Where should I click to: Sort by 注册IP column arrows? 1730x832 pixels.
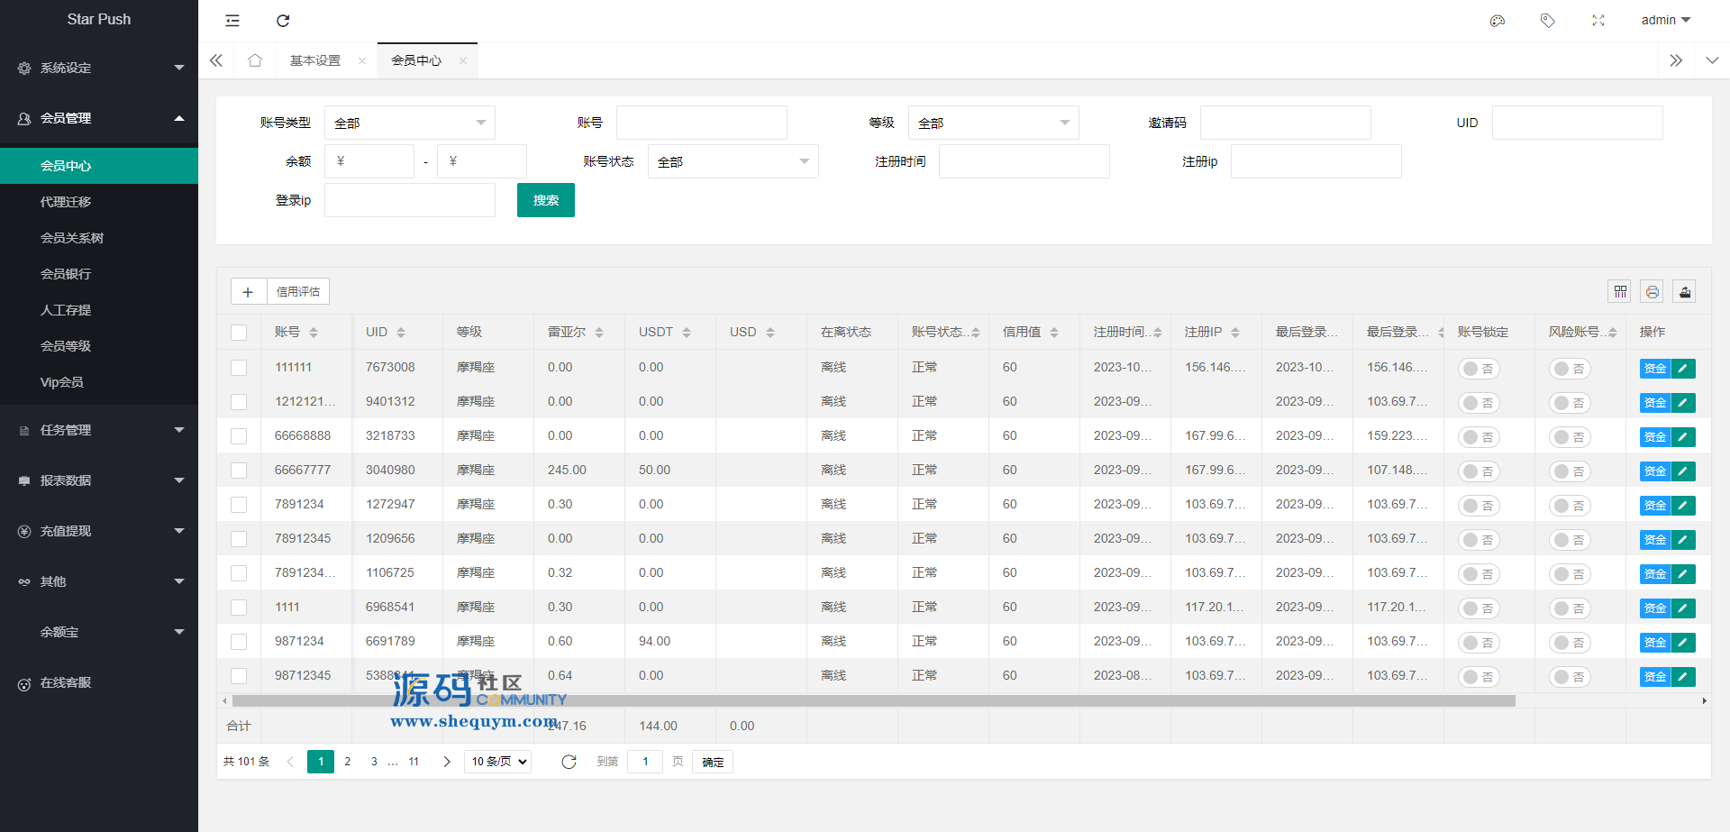point(1235,333)
